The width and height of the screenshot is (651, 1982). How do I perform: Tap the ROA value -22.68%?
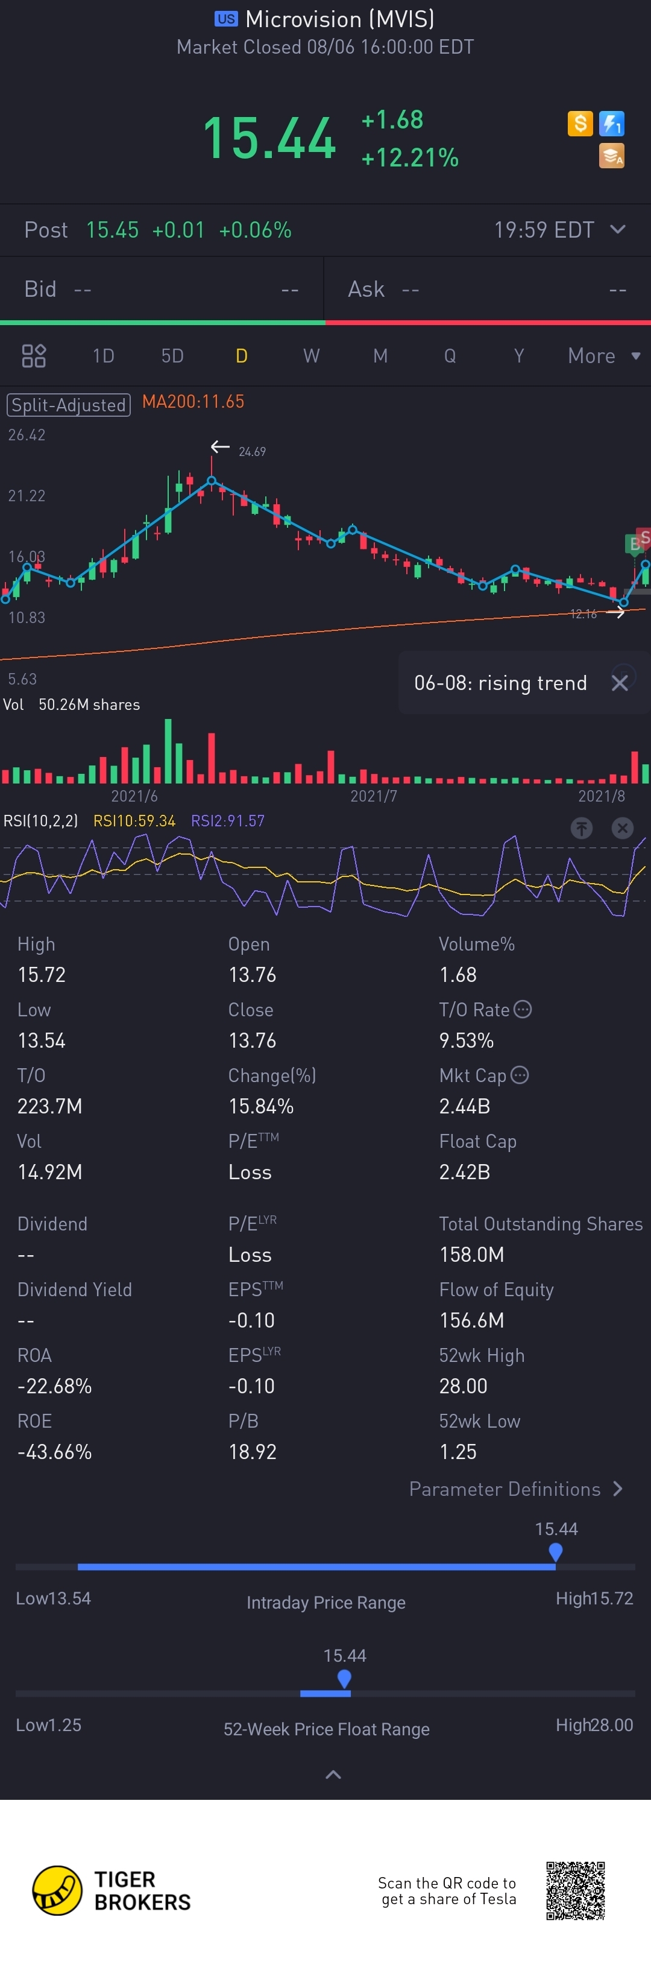[55, 1385]
